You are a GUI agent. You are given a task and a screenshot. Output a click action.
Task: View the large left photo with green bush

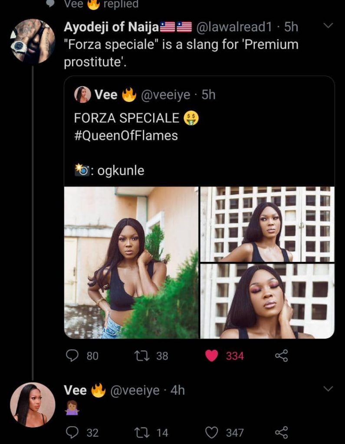tap(131, 262)
